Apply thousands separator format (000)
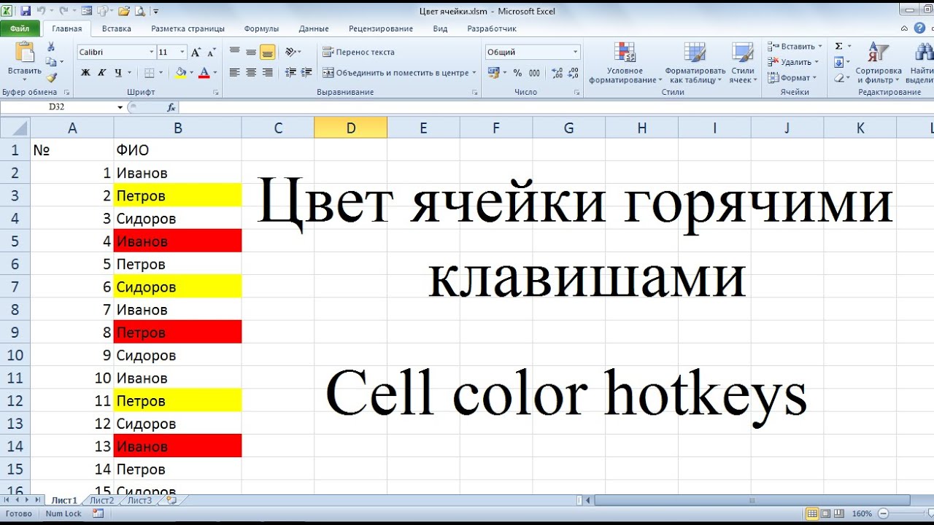 [535, 73]
